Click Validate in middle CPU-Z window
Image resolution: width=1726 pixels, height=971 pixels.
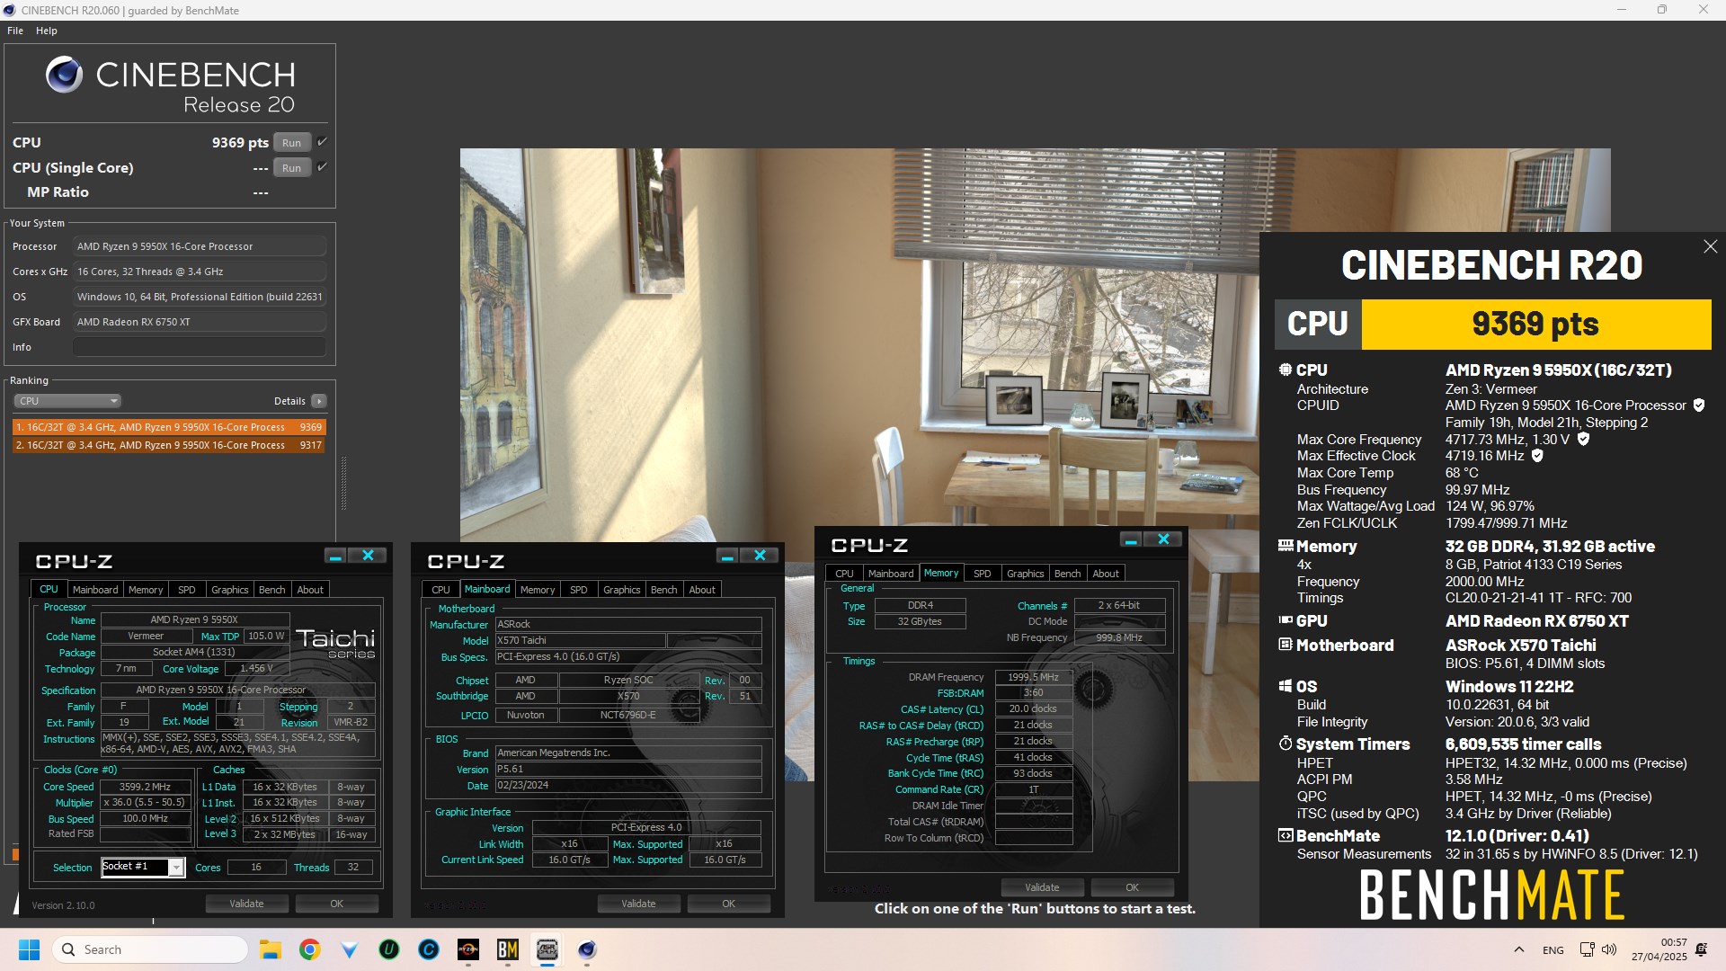[x=638, y=904]
